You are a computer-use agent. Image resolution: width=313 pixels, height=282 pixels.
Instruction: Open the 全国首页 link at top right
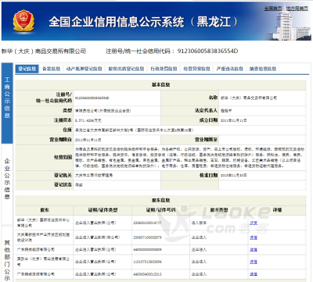273,9
